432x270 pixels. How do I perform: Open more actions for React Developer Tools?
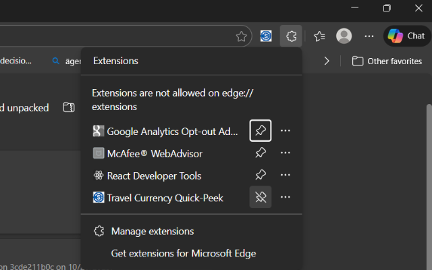click(x=286, y=175)
